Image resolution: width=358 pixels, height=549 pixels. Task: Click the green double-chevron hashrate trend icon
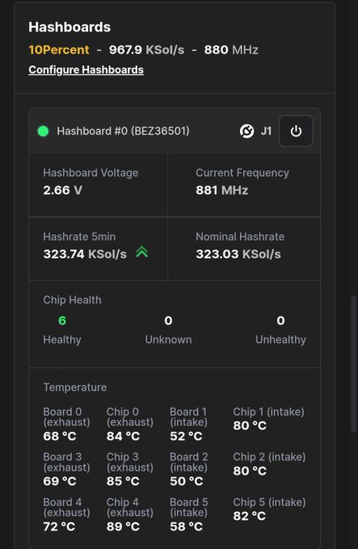coord(142,252)
